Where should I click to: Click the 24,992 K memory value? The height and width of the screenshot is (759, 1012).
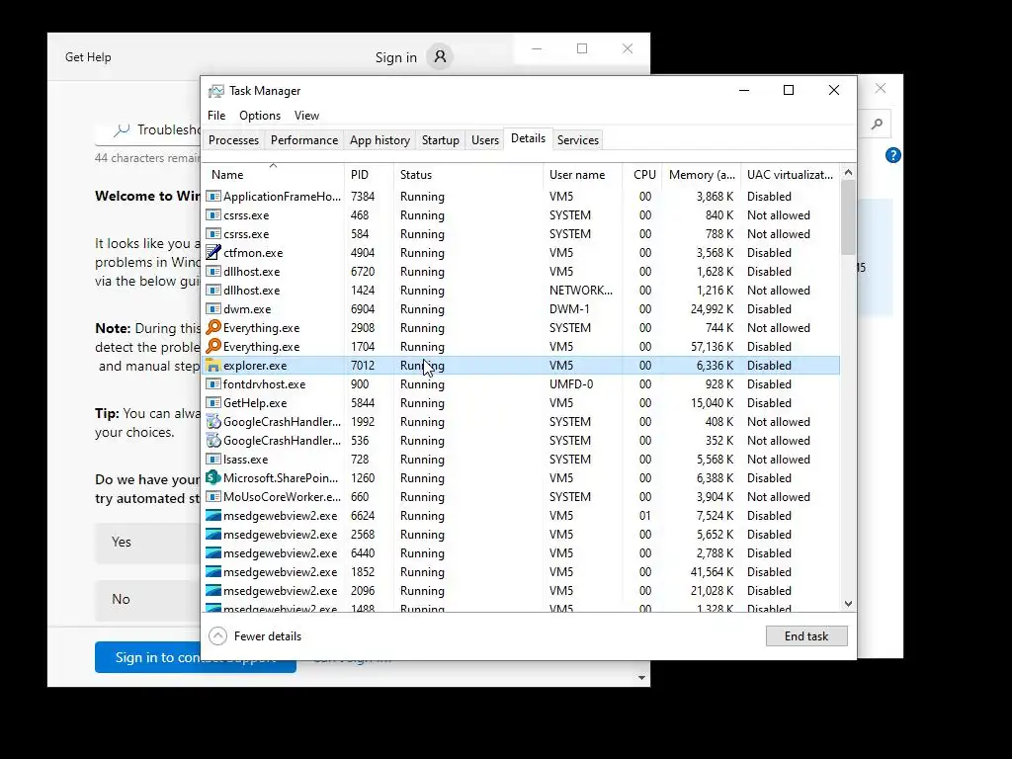(x=712, y=309)
